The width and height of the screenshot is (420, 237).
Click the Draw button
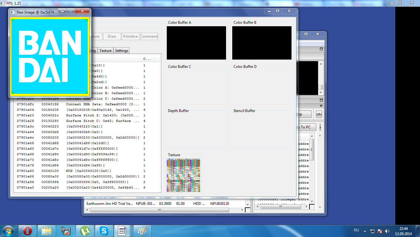point(112,36)
